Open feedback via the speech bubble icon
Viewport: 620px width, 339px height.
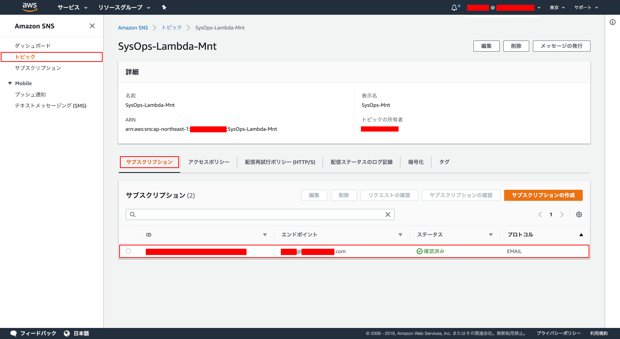(x=13, y=333)
